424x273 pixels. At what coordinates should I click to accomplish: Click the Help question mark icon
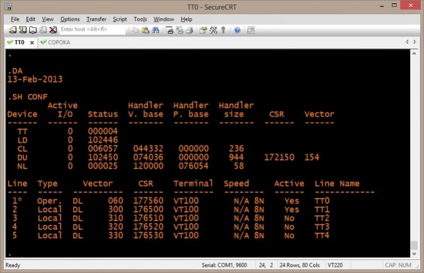tap(237, 30)
